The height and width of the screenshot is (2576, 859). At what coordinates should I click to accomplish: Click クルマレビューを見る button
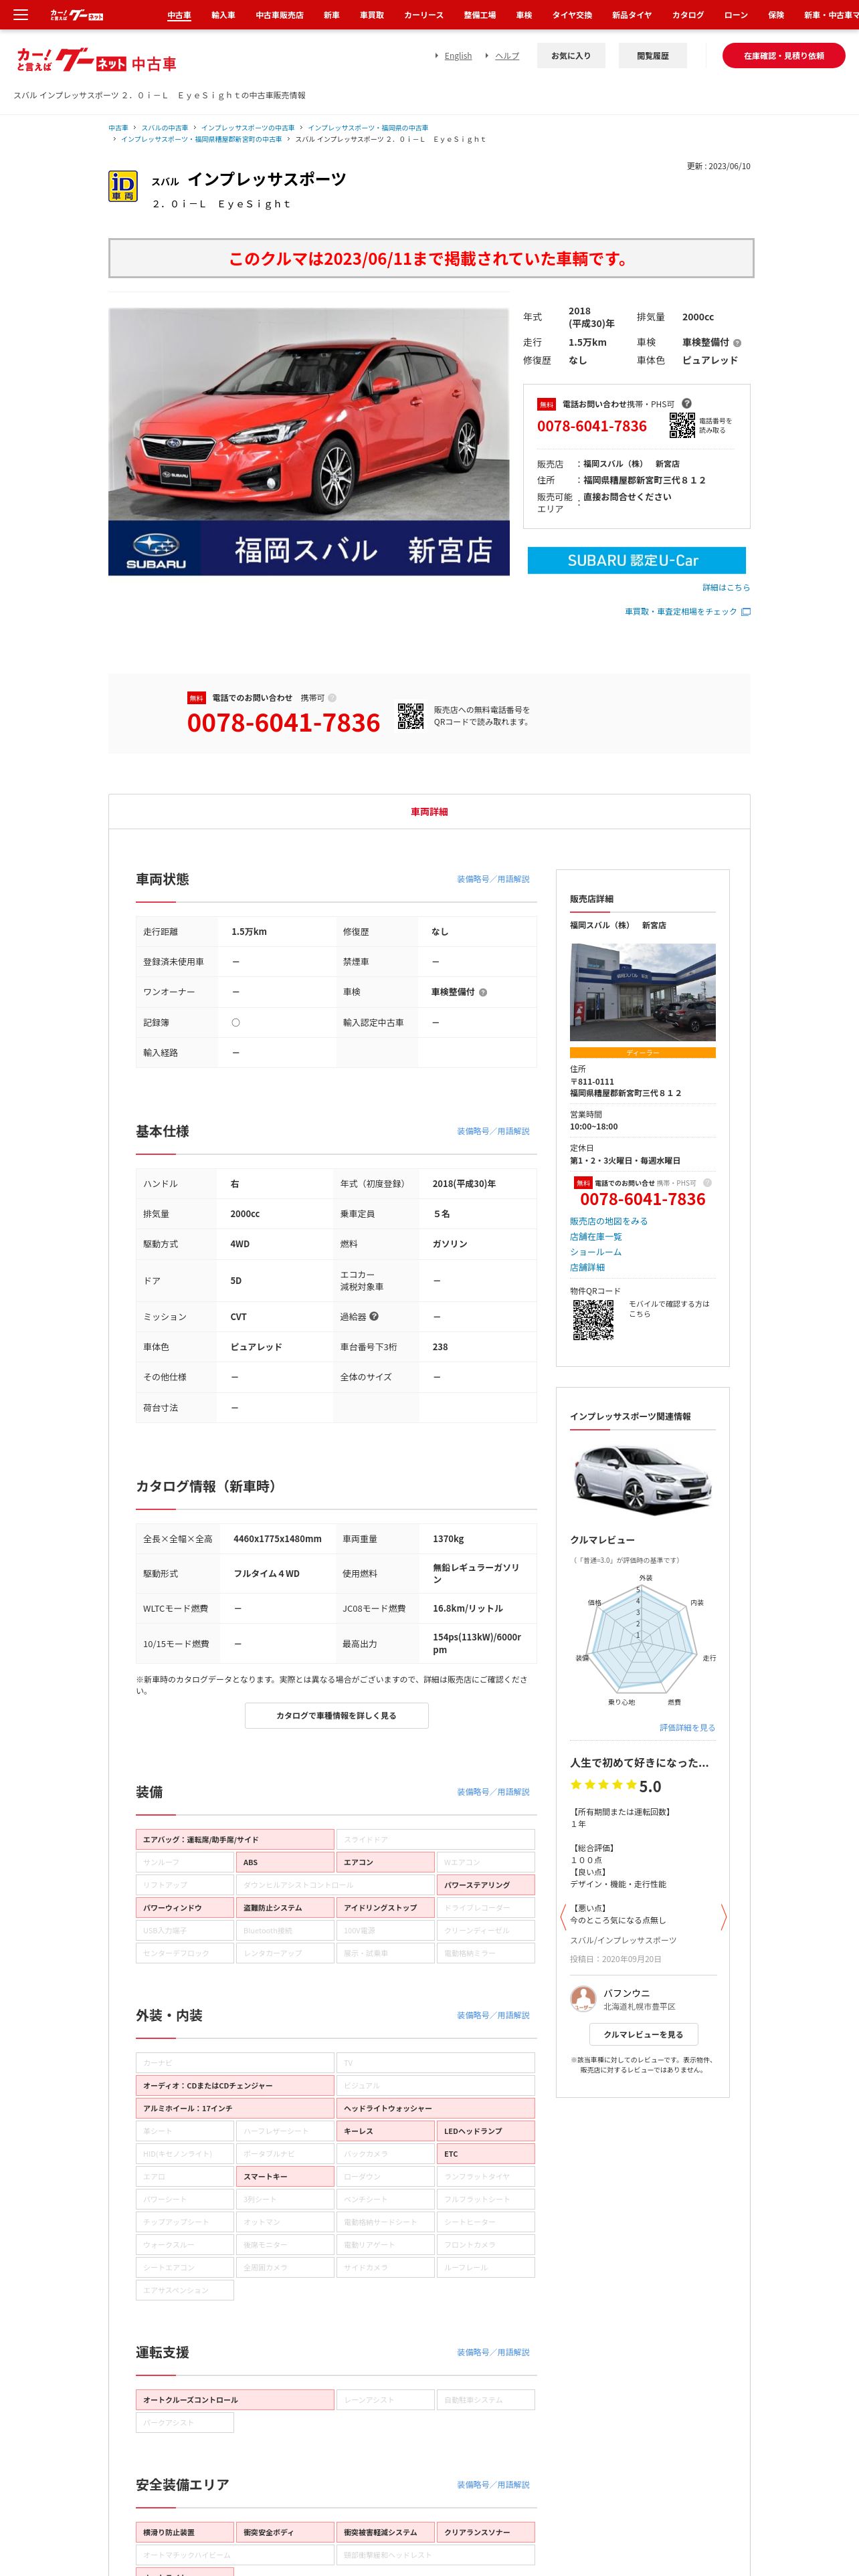[643, 2034]
